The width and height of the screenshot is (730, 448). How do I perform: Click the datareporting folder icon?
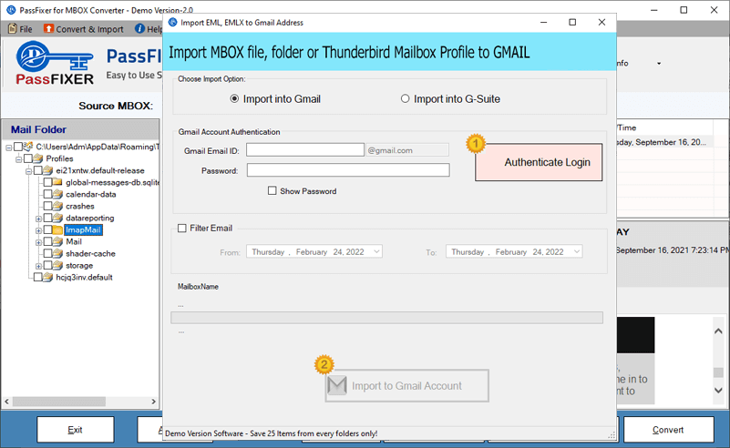pyautogui.click(x=57, y=218)
